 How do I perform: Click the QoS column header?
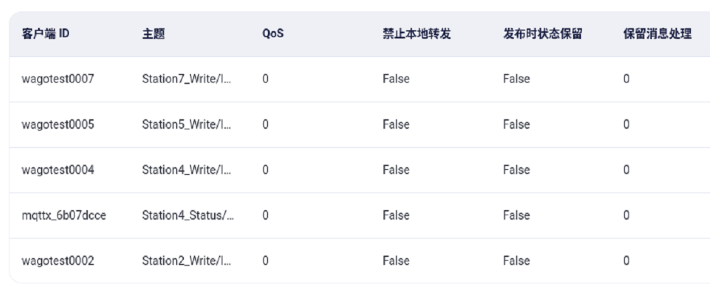pyautogui.click(x=272, y=34)
